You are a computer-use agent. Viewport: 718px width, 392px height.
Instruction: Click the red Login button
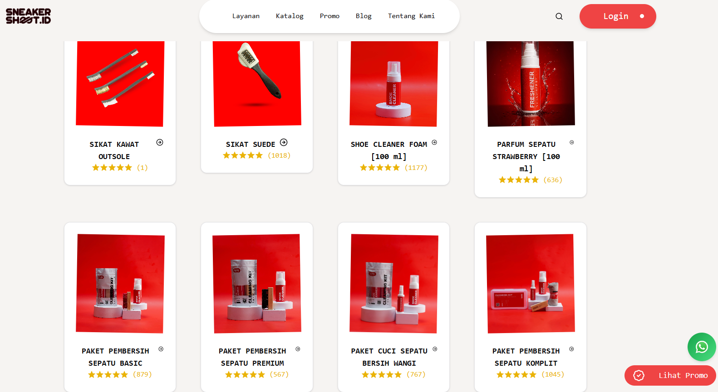click(x=618, y=16)
